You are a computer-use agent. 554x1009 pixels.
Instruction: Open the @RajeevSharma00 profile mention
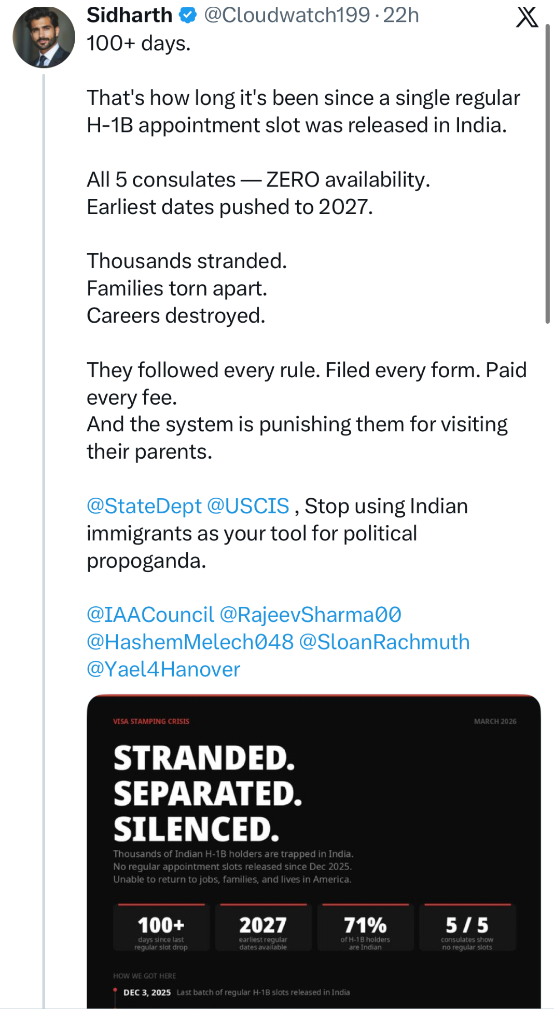pyautogui.click(x=310, y=615)
